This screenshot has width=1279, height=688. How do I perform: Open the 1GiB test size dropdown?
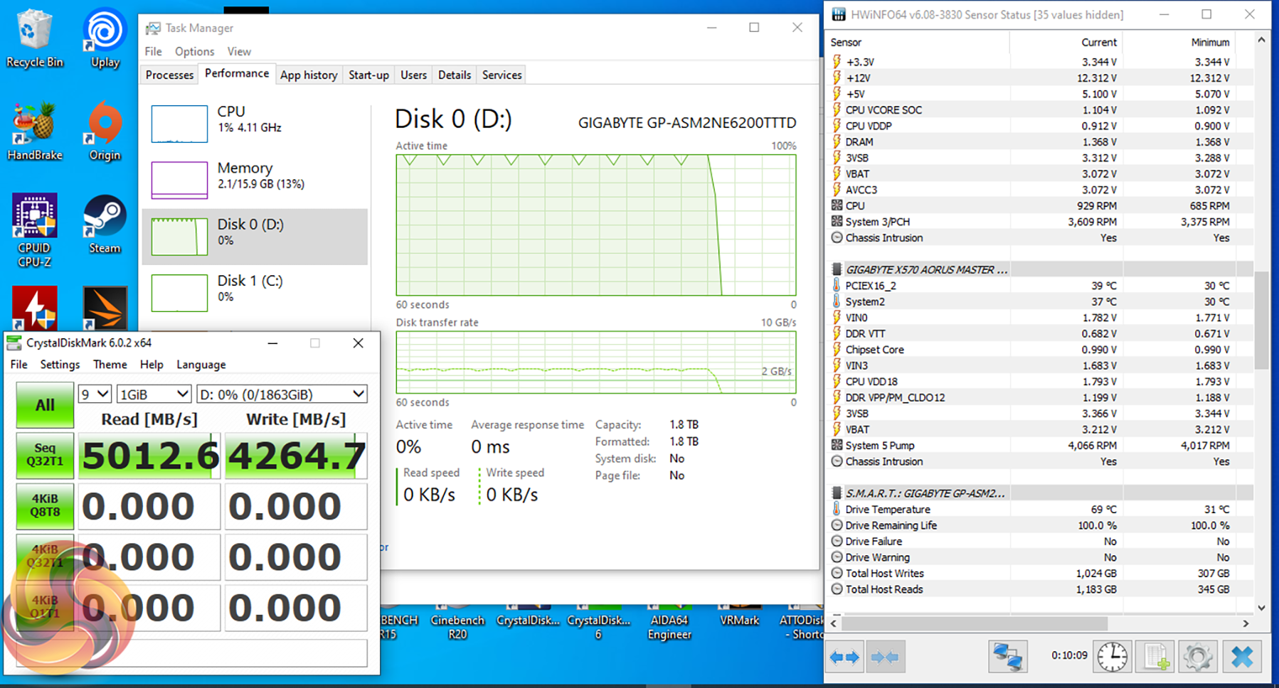click(154, 394)
